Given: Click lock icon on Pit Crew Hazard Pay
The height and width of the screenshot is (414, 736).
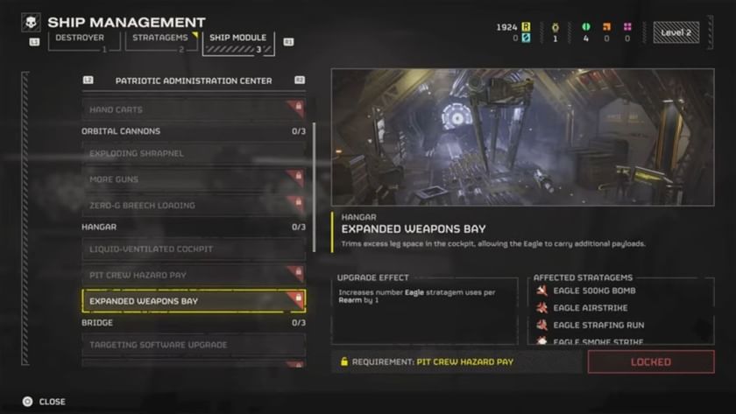Looking at the screenshot, I should pyautogui.click(x=298, y=271).
